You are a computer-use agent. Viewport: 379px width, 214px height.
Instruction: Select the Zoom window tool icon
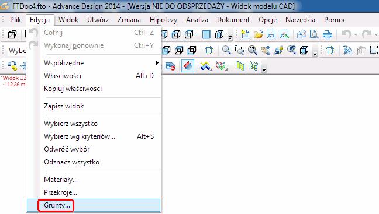[x=240, y=50]
